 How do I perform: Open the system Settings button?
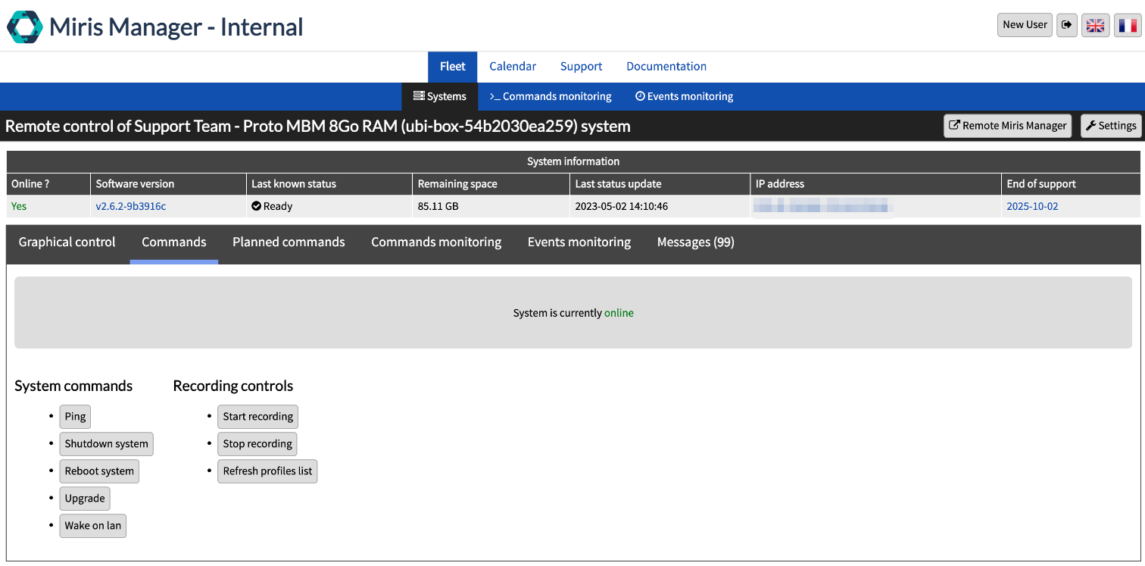(1111, 126)
